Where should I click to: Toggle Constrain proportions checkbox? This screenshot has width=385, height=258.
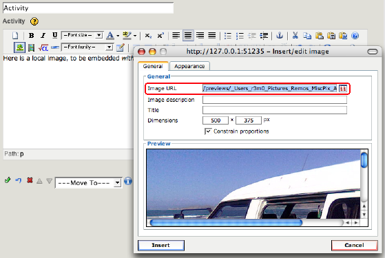click(x=208, y=131)
